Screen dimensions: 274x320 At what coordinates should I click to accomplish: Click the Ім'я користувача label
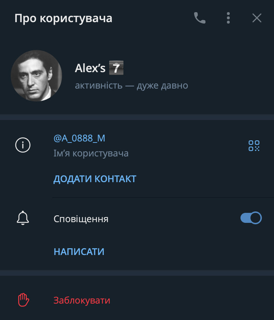pos(91,154)
